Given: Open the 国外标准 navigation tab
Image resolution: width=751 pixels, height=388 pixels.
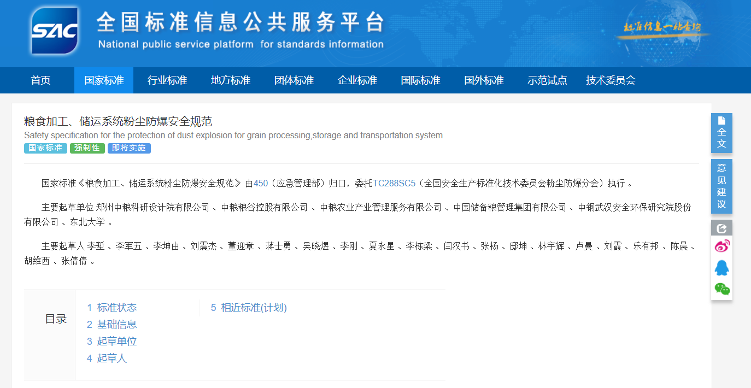Looking at the screenshot, I should pos(484,80).
